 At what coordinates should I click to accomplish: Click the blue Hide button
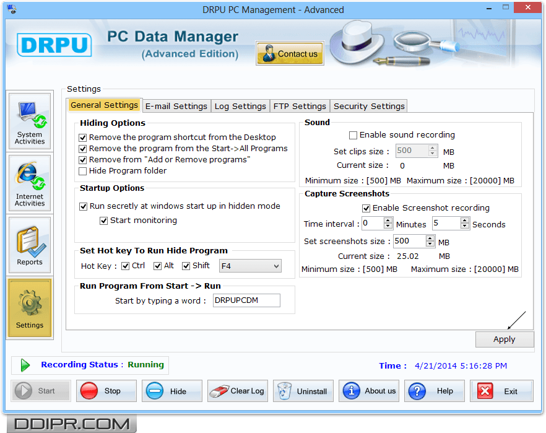tap(171, 391)
